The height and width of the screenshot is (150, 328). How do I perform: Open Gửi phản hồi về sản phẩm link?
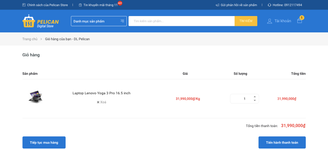(239, 5)
